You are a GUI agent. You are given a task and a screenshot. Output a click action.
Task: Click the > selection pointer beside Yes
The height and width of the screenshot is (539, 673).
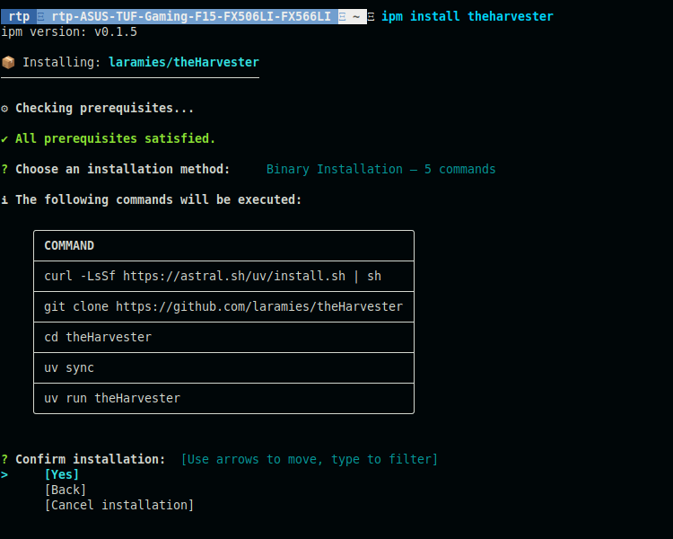pyautogui.click(x=4, y=475)
